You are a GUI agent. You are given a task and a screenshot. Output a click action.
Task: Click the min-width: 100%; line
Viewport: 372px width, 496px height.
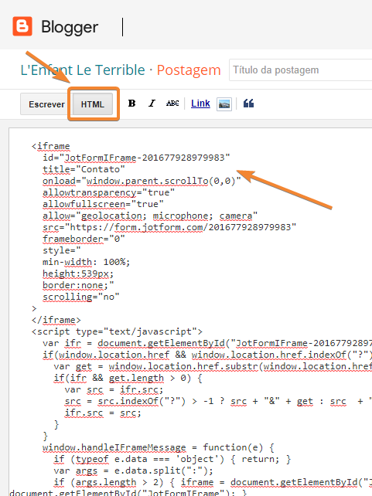click(87, 262)
